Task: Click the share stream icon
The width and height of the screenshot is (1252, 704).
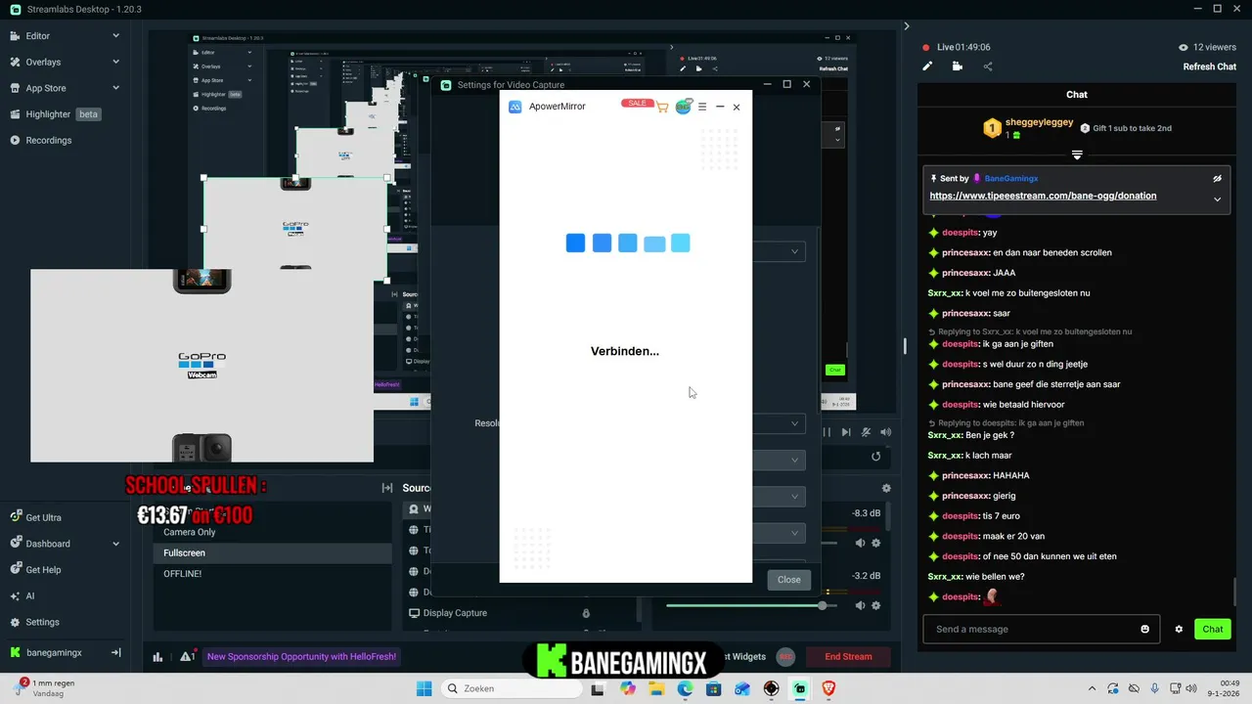Action: pos(987,66)
